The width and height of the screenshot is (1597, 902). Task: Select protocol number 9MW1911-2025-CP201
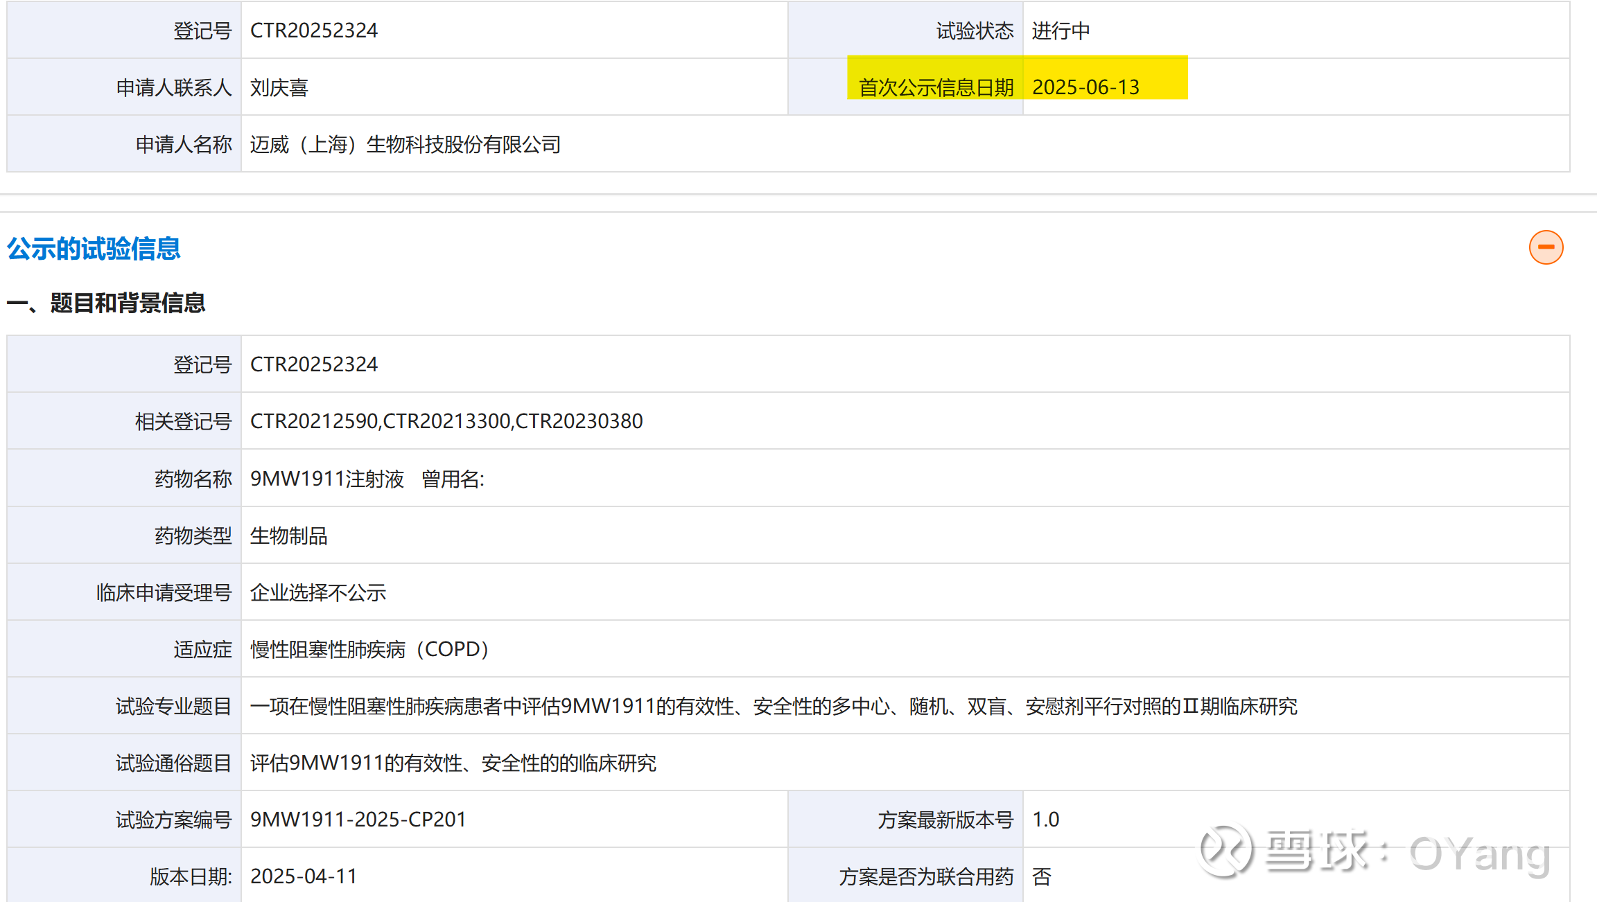[x=358, y=820]
